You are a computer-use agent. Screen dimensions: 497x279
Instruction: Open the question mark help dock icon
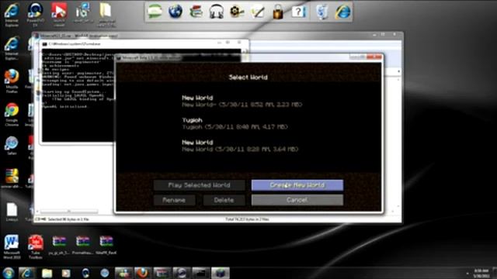click(x=298, y=12)
